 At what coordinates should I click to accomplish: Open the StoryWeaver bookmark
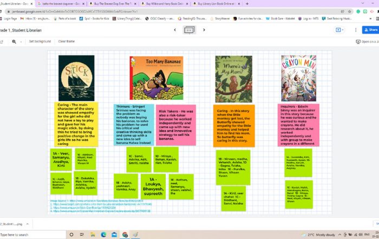tap(220, 18)
